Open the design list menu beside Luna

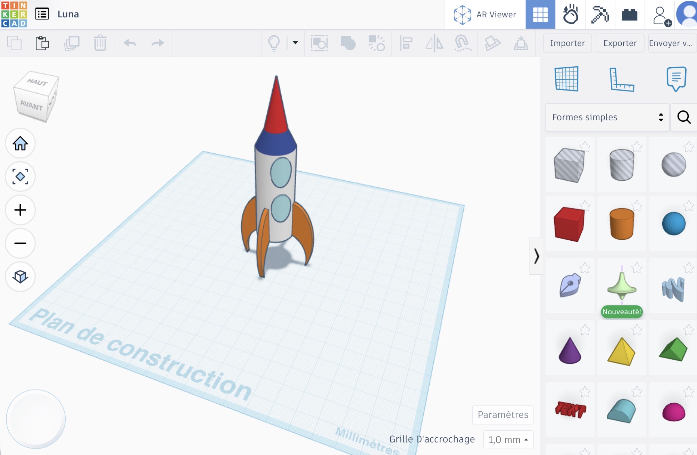[42, 14]
